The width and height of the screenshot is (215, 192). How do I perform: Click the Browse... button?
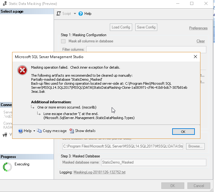(x=195, y=146)
